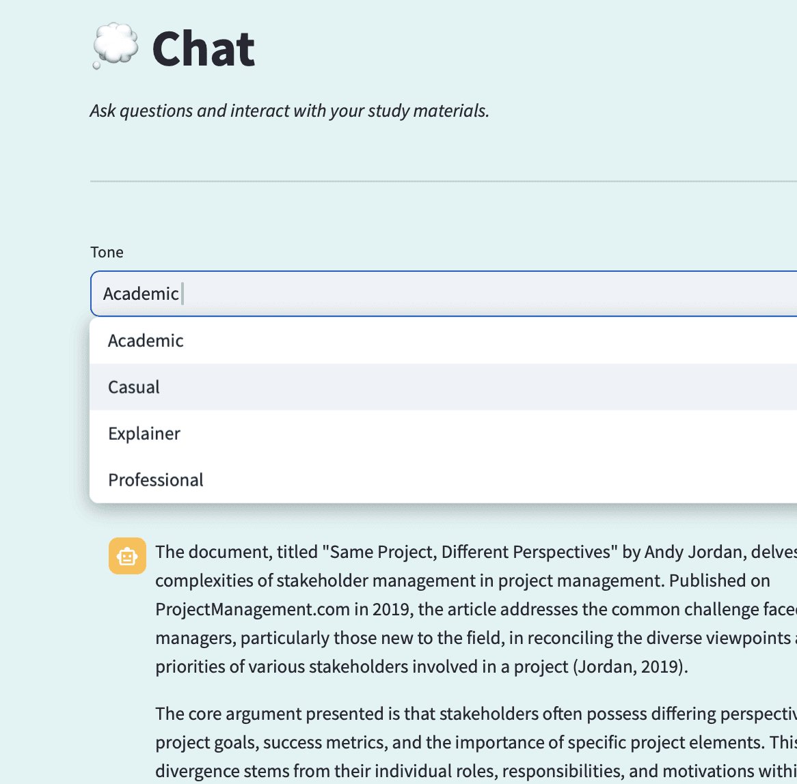Select the Academic tone option
The width and height of the screenshot is (797, 784).
[x=443, y=341]
